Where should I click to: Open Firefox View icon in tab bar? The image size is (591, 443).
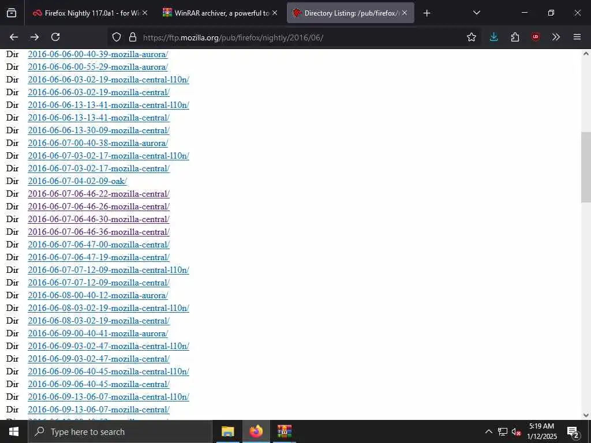click(12, 13)
